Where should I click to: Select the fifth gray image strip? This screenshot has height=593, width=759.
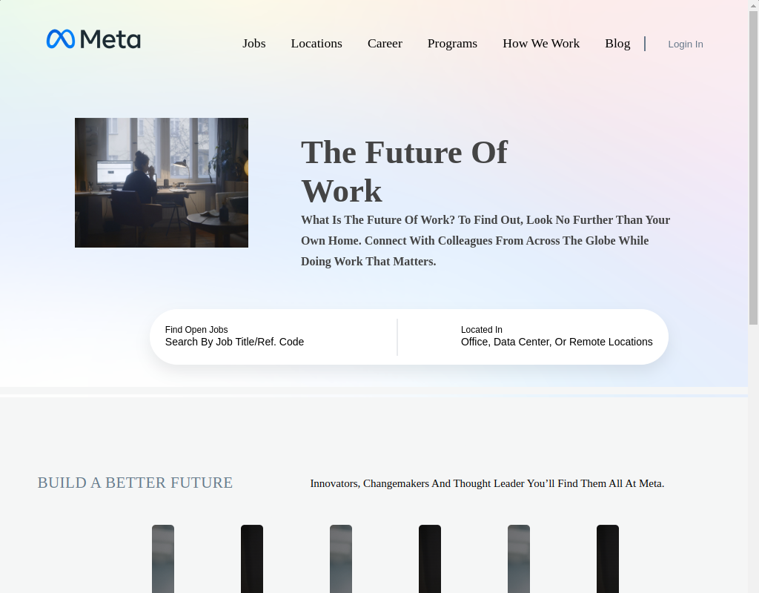click(x=519, y=559)
